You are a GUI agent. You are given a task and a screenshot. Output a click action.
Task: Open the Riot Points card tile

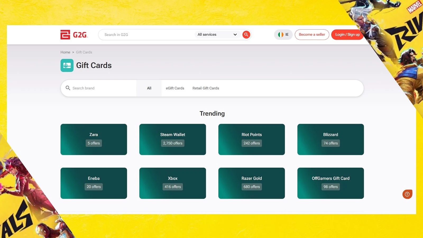click(252, 139)
